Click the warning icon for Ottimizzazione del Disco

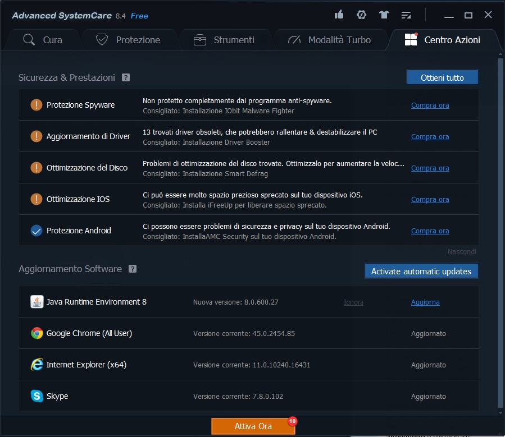point(37,168)
